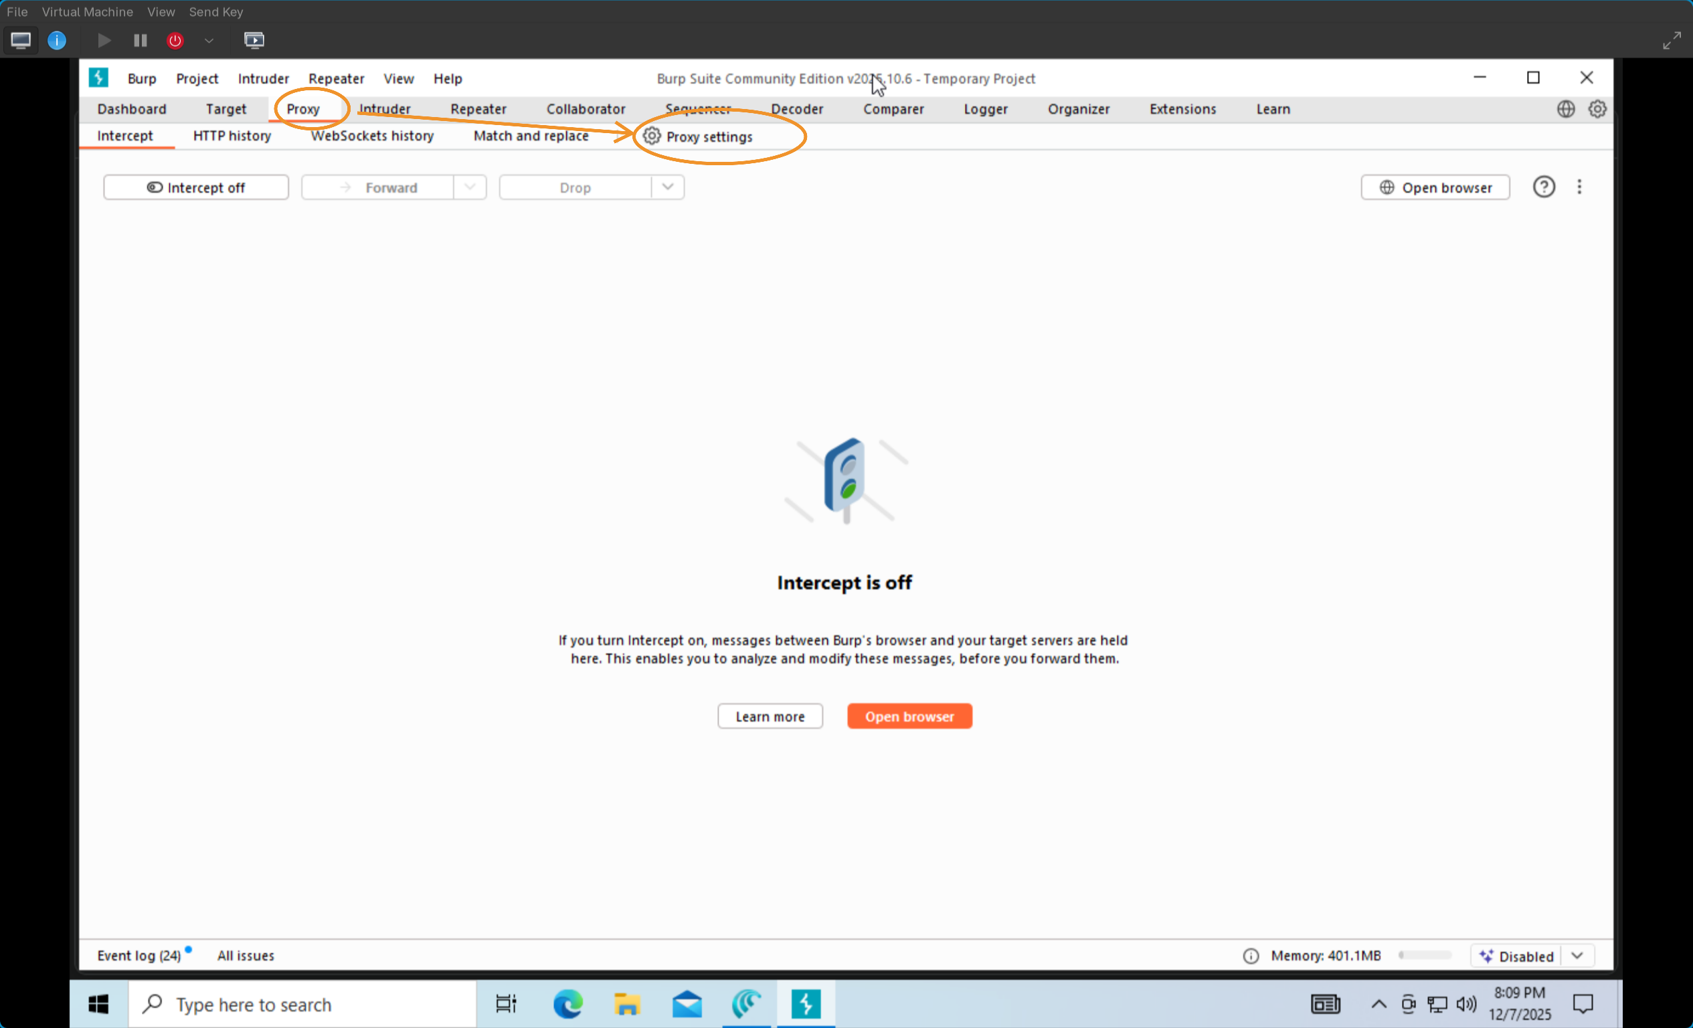Click the help question mark icon
The image size is (1693, 1028).
[1543, 187]
